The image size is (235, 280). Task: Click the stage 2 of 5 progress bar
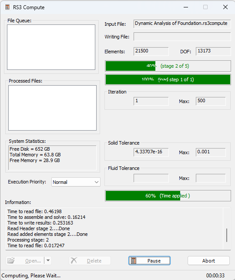tap(168, 66)
